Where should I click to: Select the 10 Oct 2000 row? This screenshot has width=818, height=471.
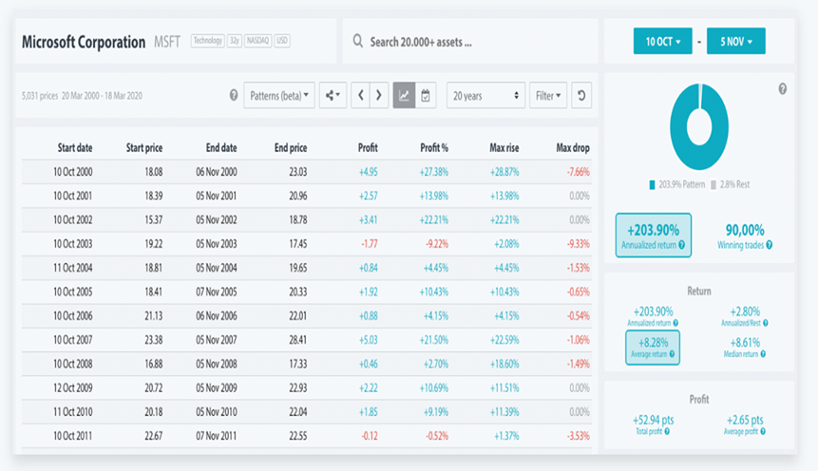(x=307, y=172)
